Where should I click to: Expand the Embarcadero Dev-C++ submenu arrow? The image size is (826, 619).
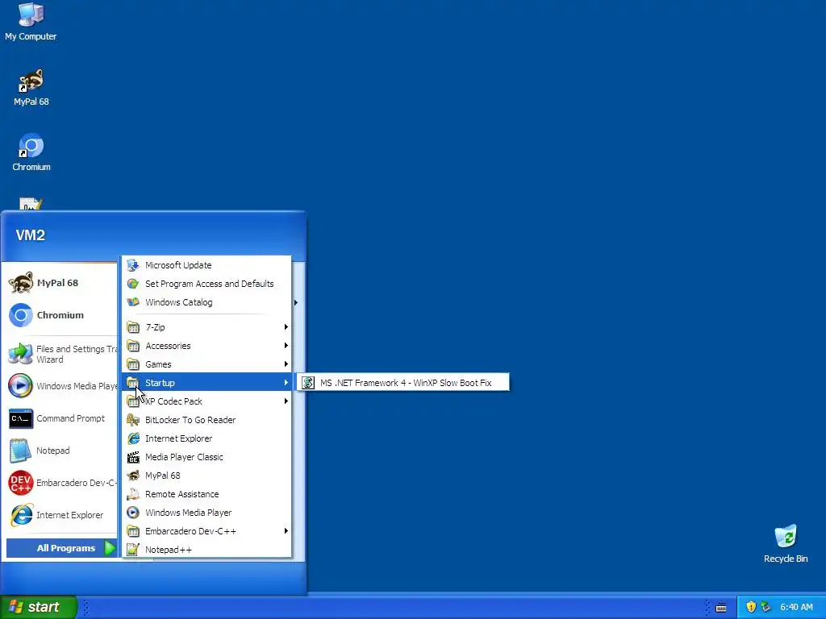point(286,530)
